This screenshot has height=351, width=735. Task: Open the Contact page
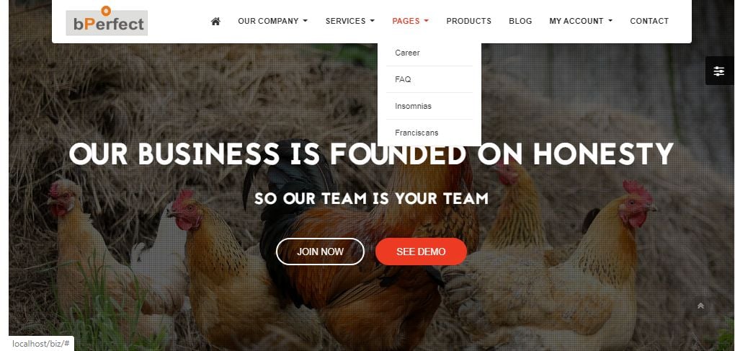click(x=649, y=21)
